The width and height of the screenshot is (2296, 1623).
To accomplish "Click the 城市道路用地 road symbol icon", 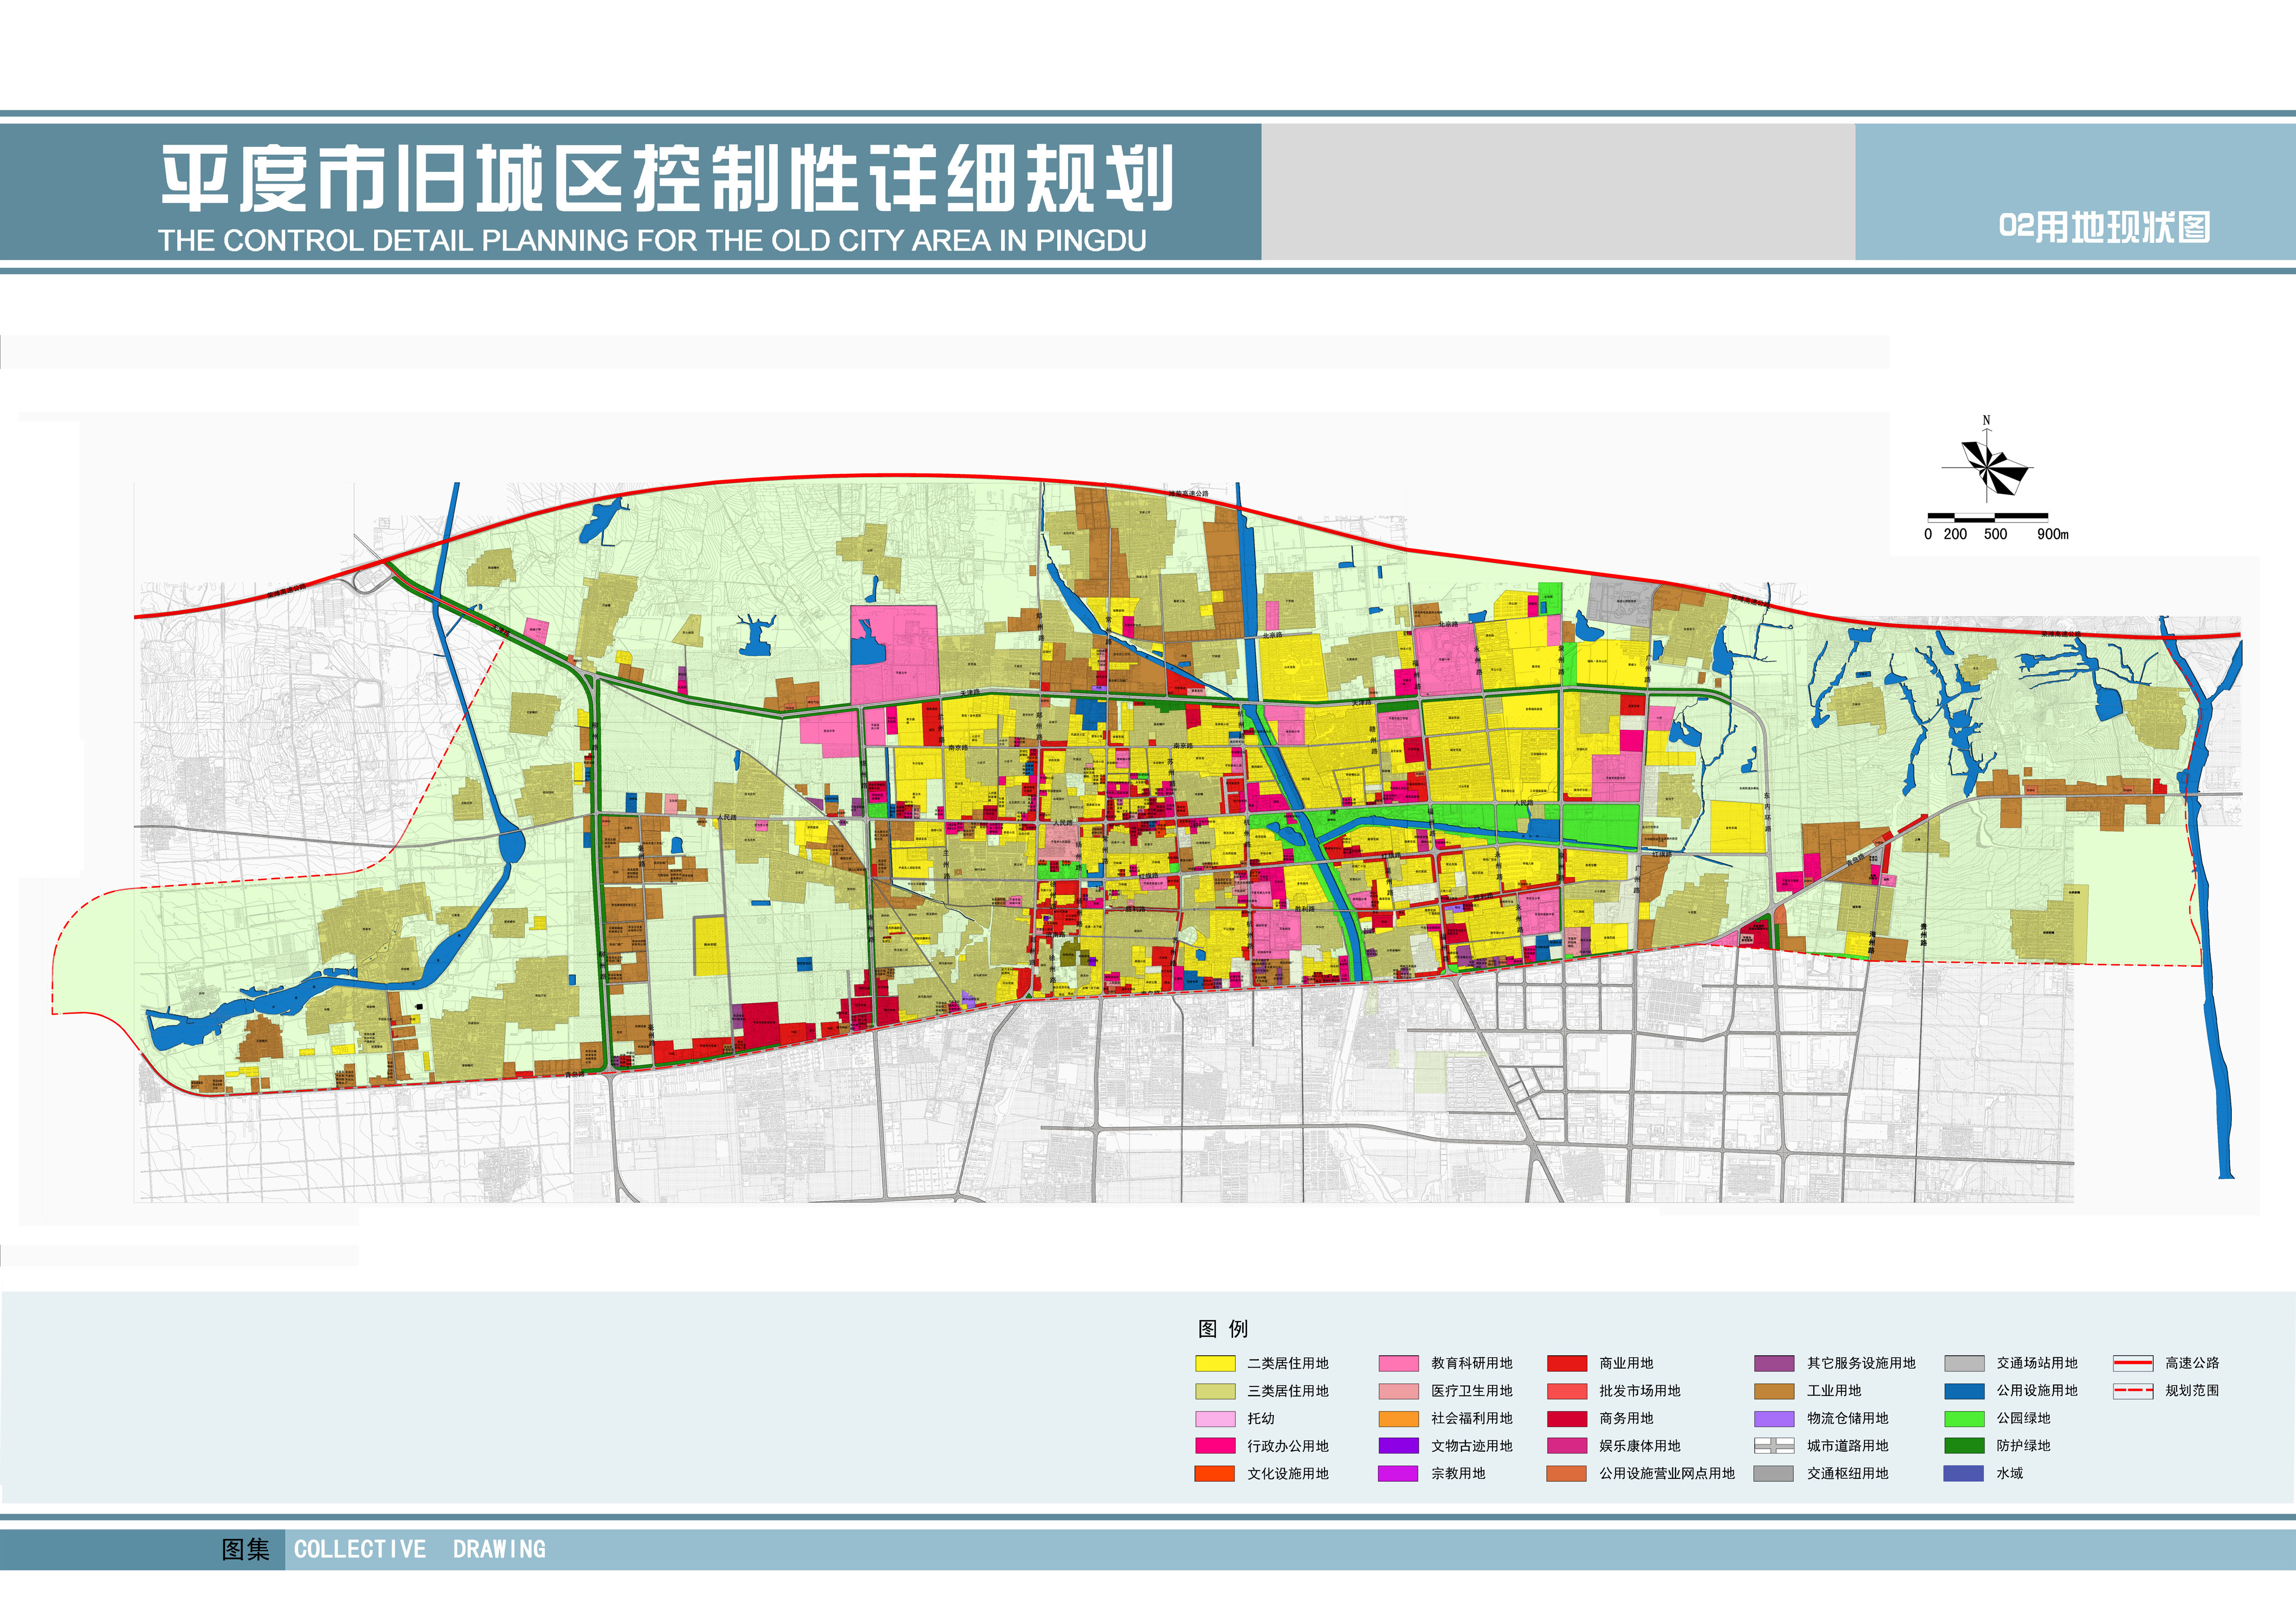I will tap(1774, 1446).
